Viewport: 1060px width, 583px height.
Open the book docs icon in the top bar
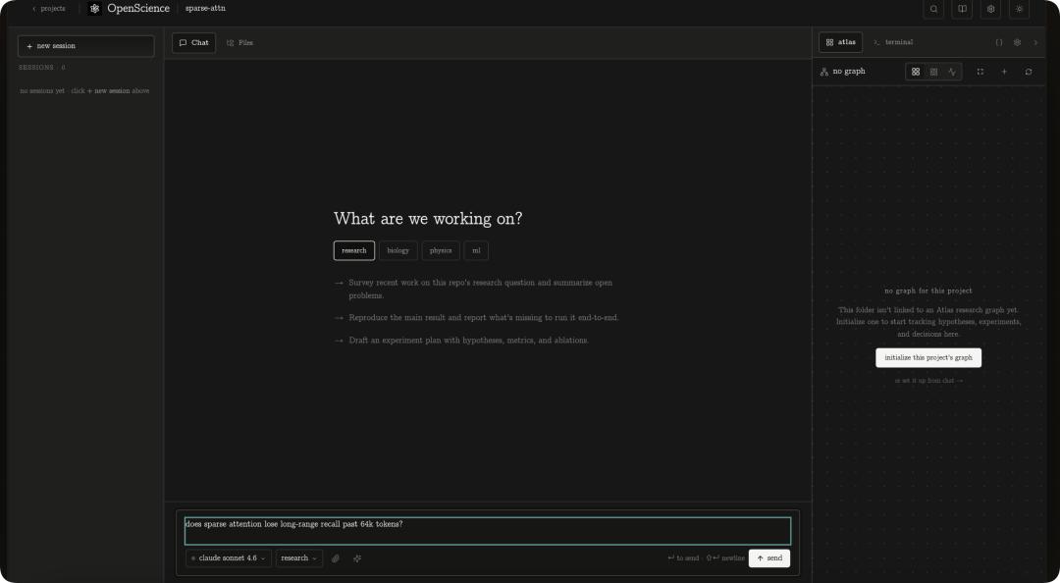(x=962, y=9)
